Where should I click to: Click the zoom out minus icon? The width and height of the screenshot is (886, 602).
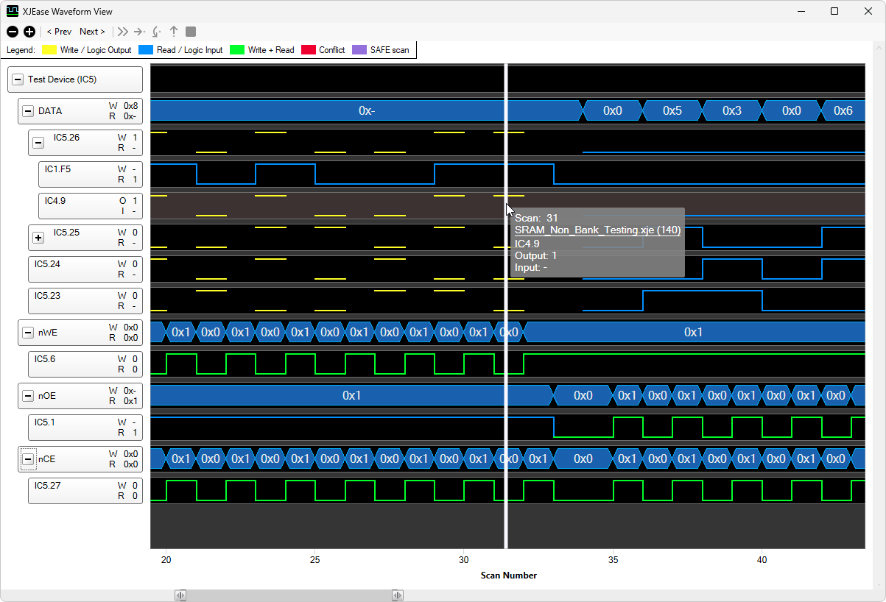click(12, 32)
